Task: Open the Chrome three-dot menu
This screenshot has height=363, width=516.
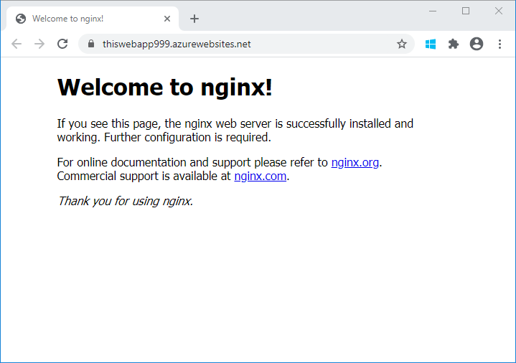Action: tap(499, 44)
